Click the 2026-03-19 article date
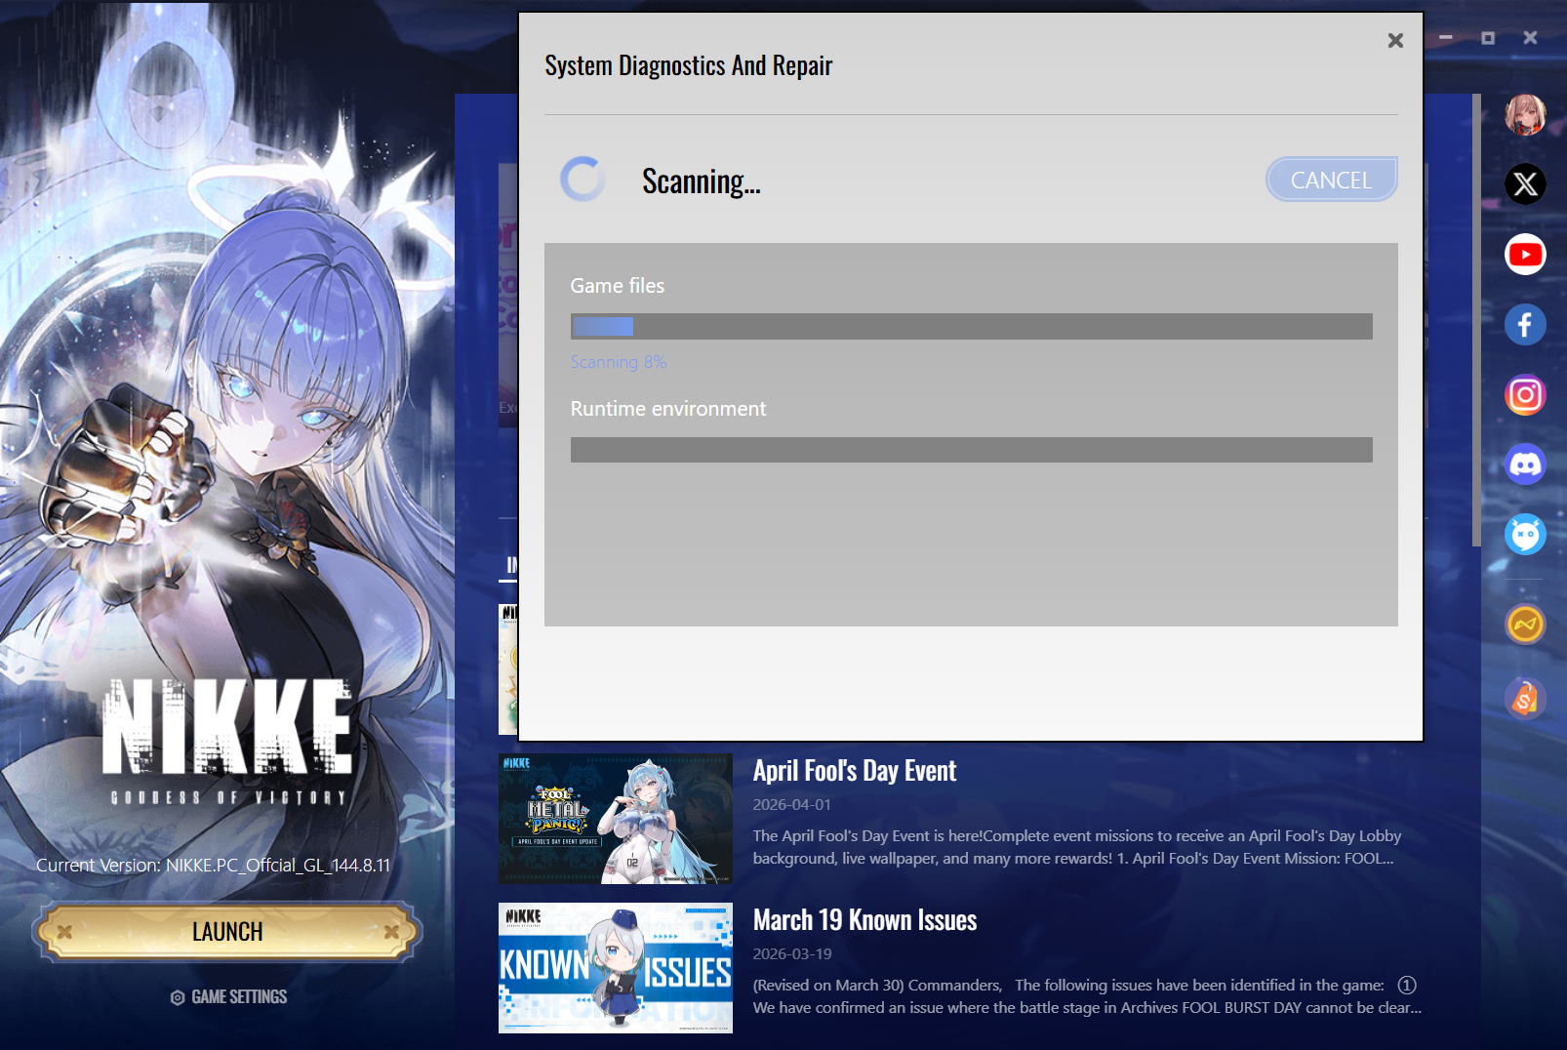The width and height of the screenshot is (1567, 1050). pyautogui.click(x=792, y=954)
